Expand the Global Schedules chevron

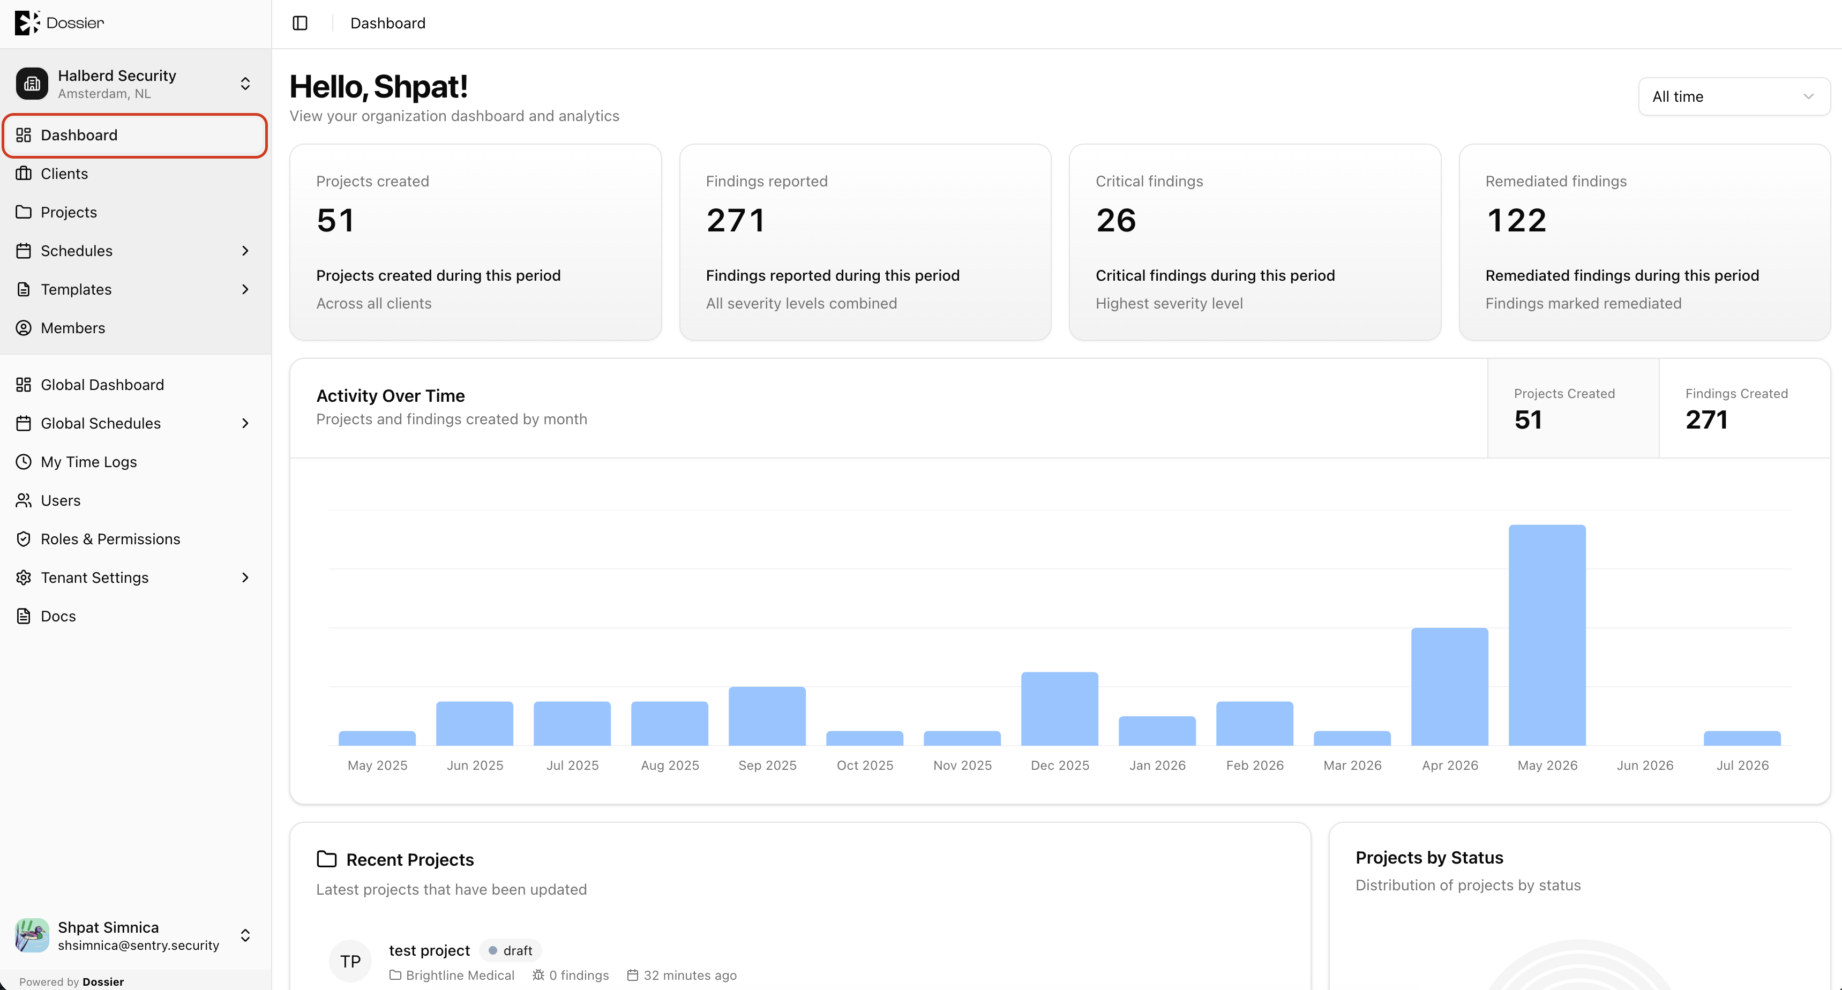[245, 423]
